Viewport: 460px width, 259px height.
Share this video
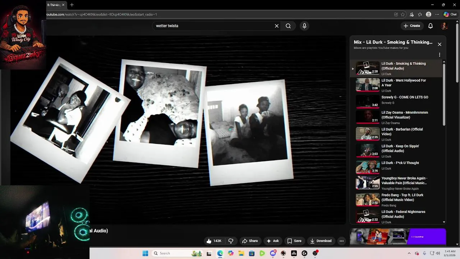pos(250,241)
